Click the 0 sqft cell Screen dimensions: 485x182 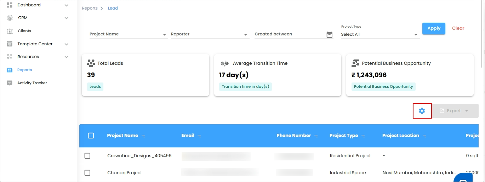click(x=472, y=156)
